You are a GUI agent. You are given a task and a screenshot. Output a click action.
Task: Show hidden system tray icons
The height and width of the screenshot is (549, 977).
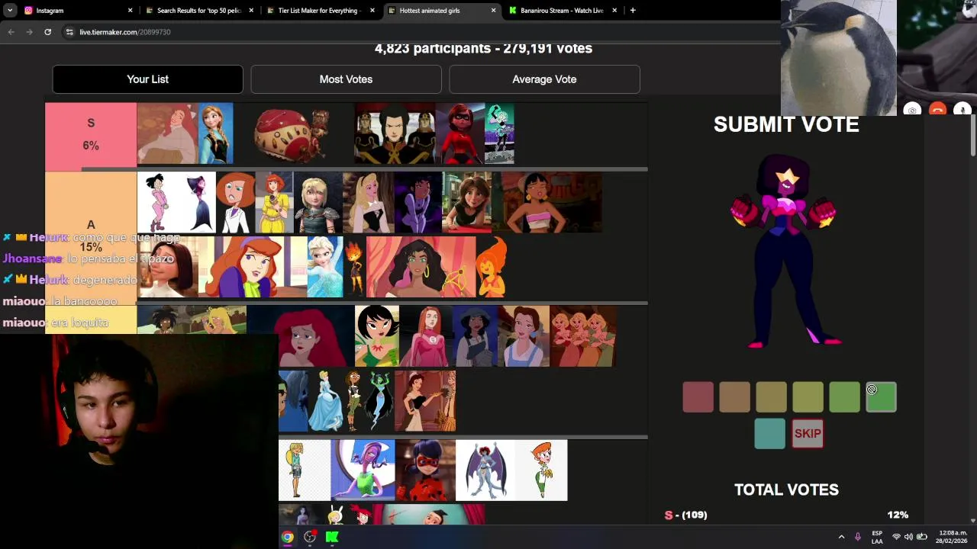(841, 537)
